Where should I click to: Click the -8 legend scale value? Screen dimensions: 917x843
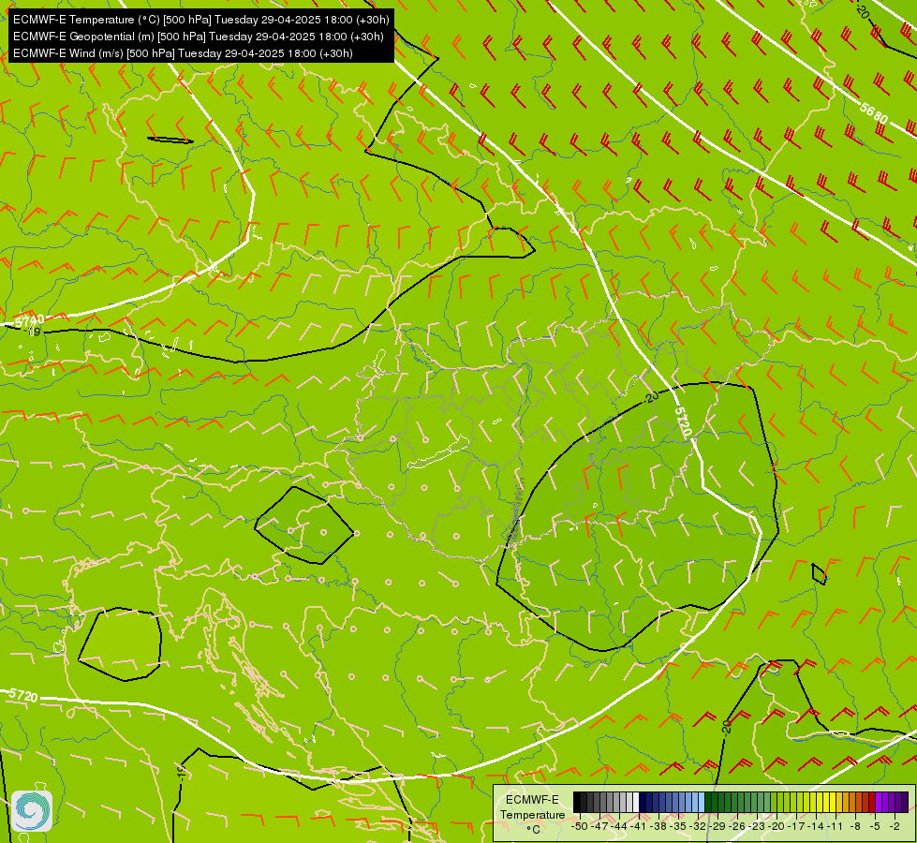pyautogui.click(x=855, y=826)
